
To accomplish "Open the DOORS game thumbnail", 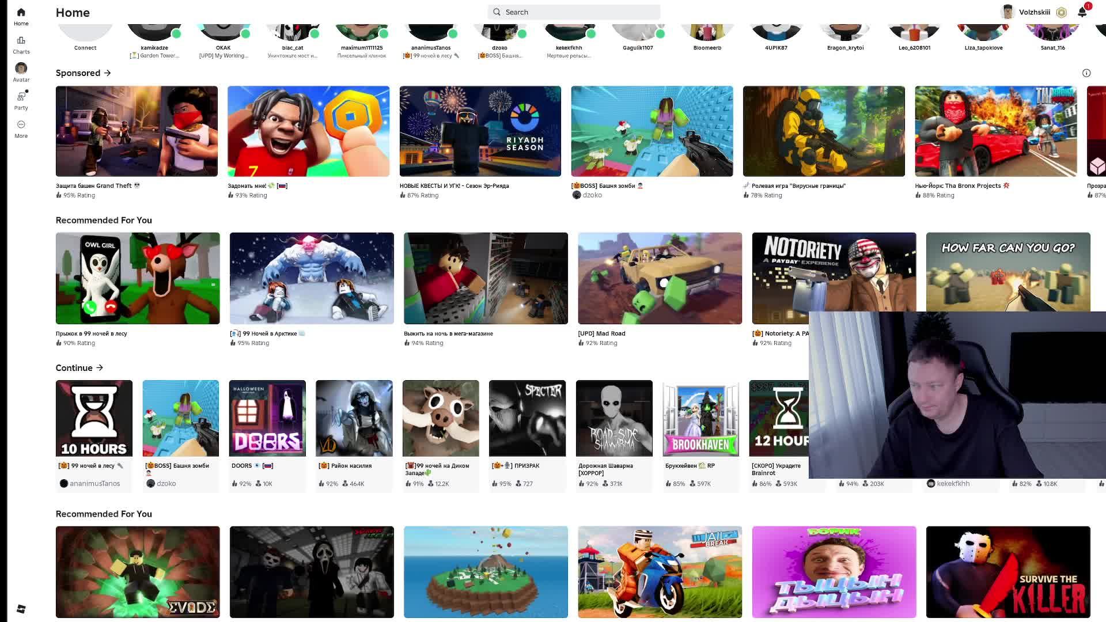I will [267, 418].
